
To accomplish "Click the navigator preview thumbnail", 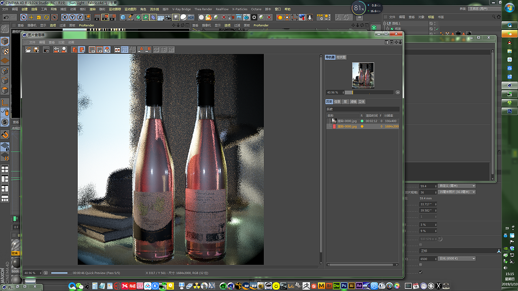I will 363,75.
